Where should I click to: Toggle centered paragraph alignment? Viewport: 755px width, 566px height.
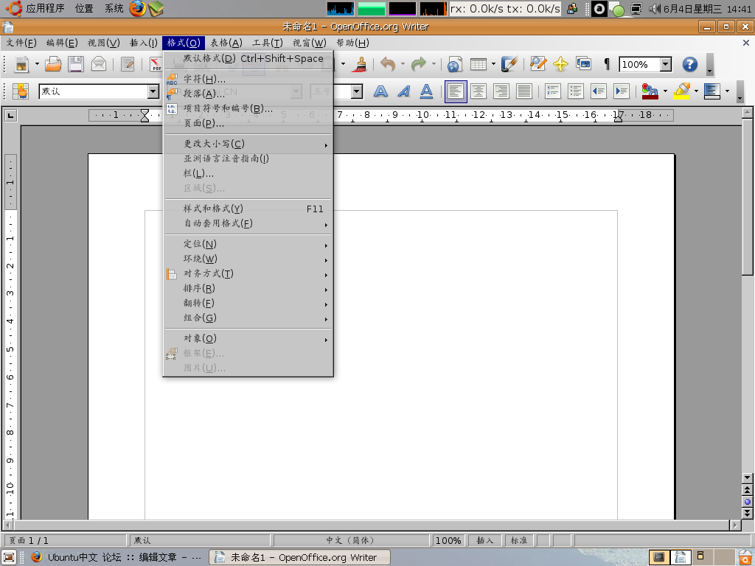coord(478,91)
